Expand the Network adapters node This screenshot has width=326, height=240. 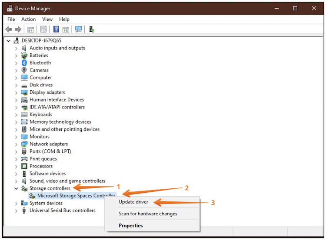(16, 144)
